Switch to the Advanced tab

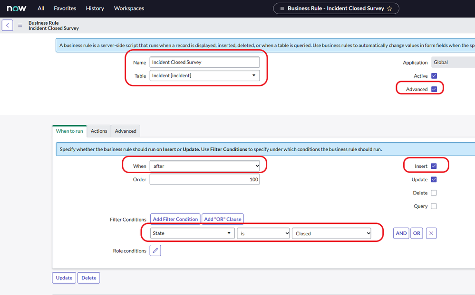pos(126,131)
